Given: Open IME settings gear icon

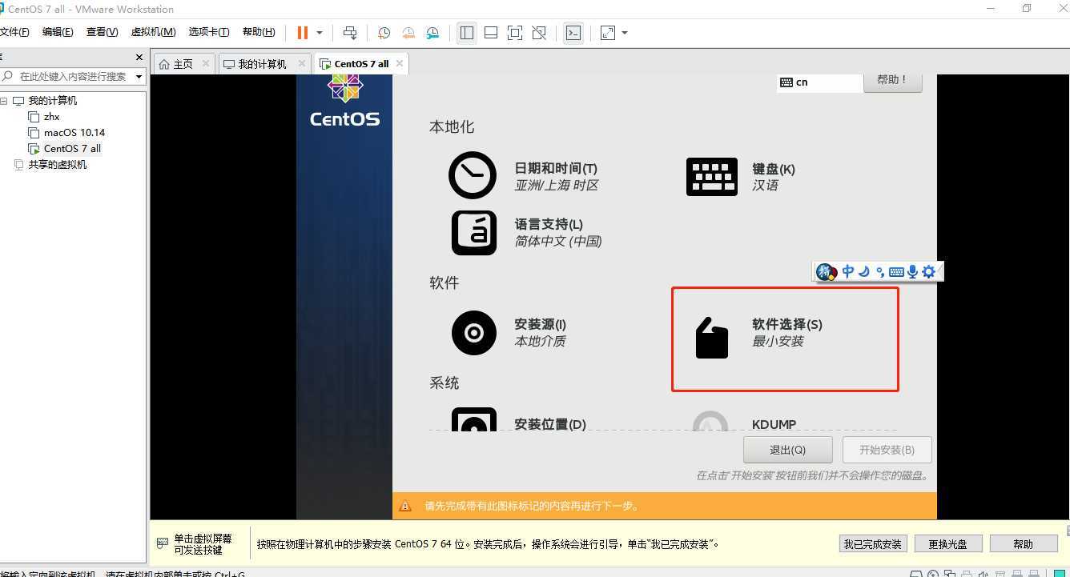Looking at the screenshot, I should [x=928, y=272].
